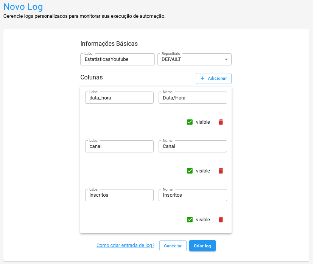Toggle visibility of the canal column
The height and width of the screenshot is (264, 313).
point(190,171)
